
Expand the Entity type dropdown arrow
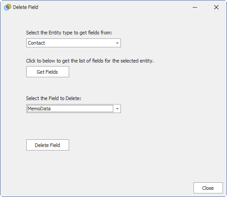tap(117, 43)
